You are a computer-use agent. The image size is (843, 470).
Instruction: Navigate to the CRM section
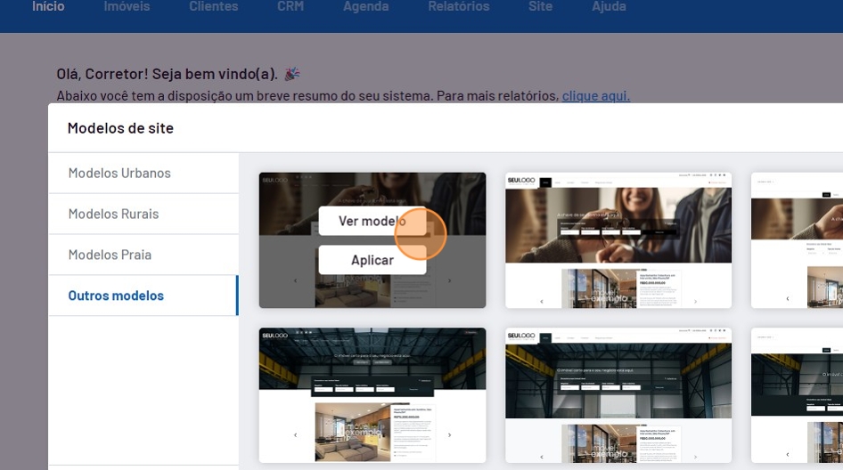point(291,7)
